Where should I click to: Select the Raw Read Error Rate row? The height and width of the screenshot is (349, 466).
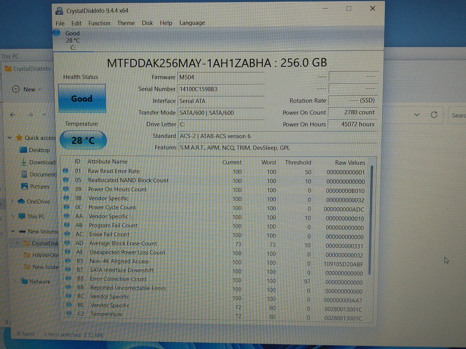(215, 172)
